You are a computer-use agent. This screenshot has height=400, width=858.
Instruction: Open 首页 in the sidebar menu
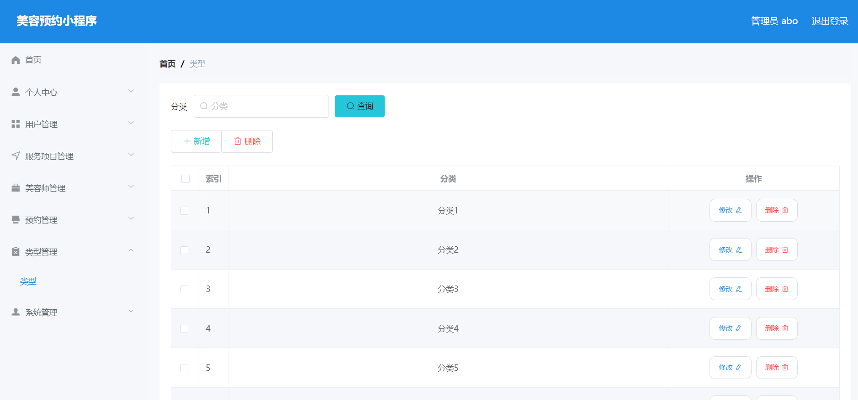[x=33, y=60]
